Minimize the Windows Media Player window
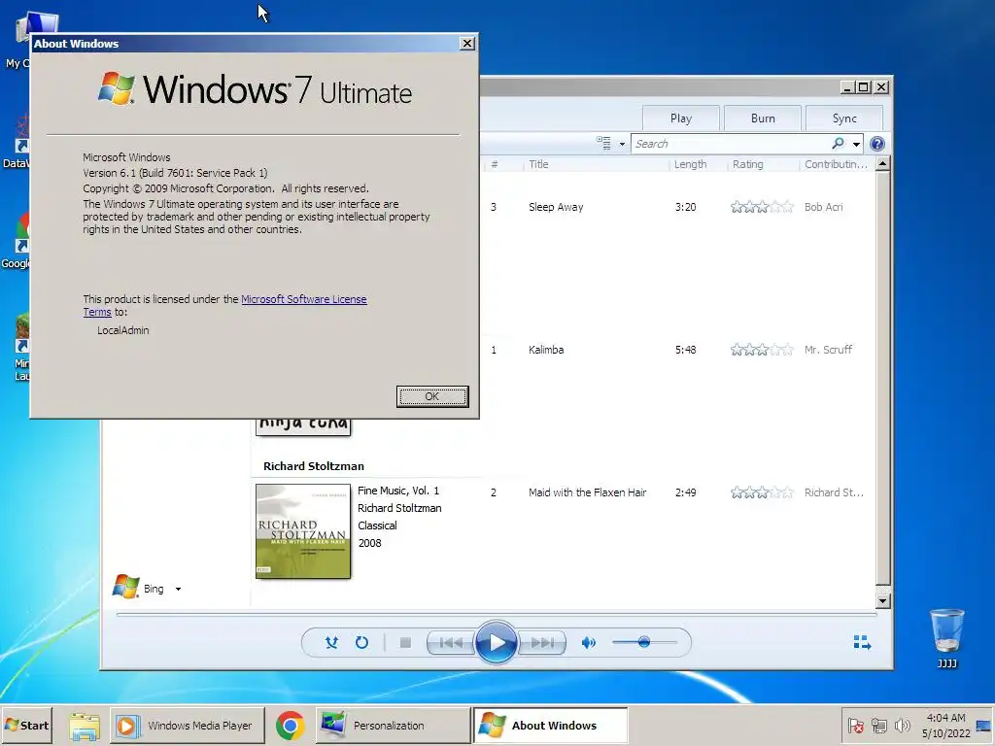This screenshot has height=746, width=995. tap(847, 86)
